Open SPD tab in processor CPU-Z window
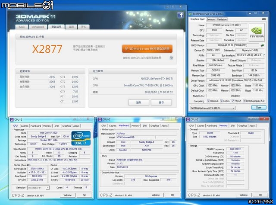This screenshot has height=205, width=276. click(56, 126)
